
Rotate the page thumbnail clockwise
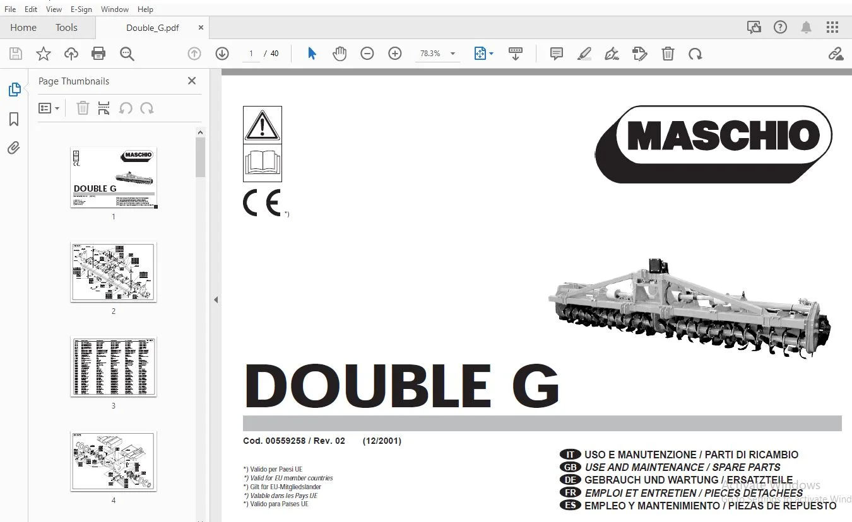point(147,108)
